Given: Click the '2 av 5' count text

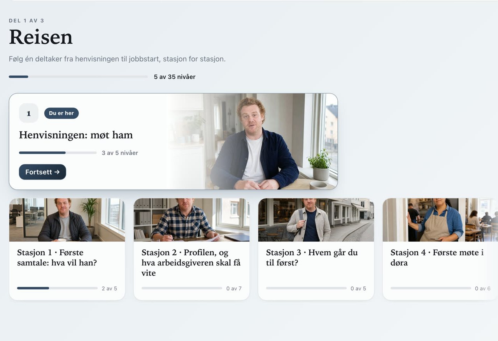Looking at the screenshot, I should point(109,288).
